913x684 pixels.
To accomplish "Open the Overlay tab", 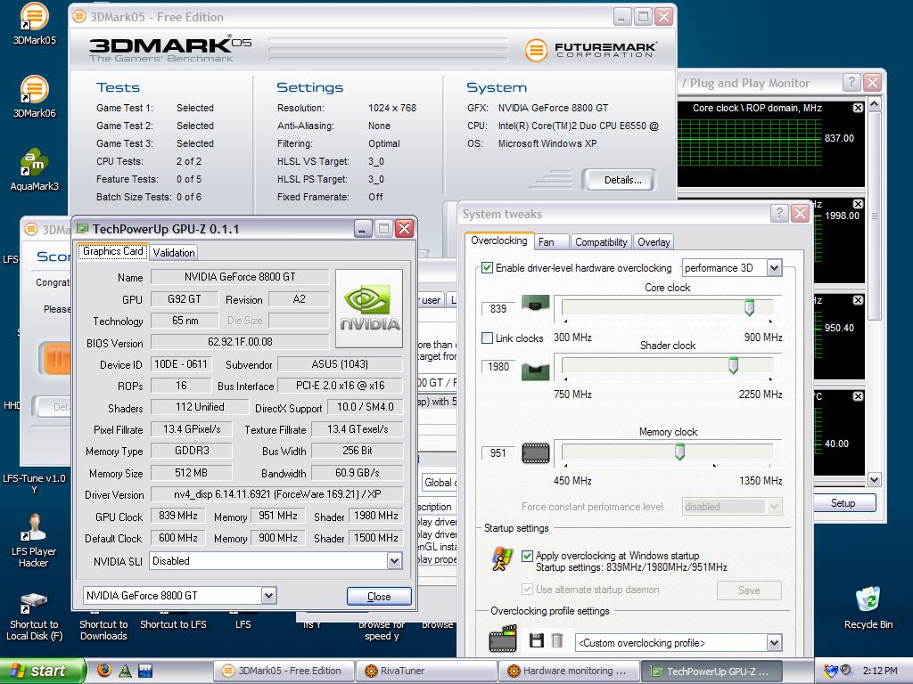I will click(654, 242).
